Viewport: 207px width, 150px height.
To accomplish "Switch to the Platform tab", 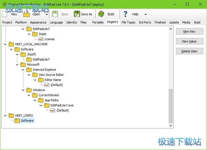I will 21,22.
